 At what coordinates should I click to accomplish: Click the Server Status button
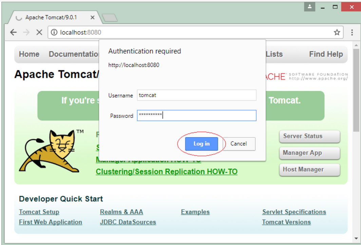(x=309, y=136)
